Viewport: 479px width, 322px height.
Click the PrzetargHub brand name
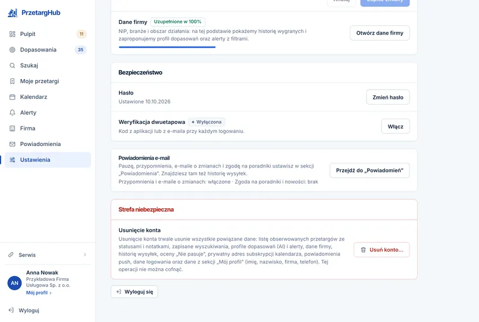pos(41,13)
